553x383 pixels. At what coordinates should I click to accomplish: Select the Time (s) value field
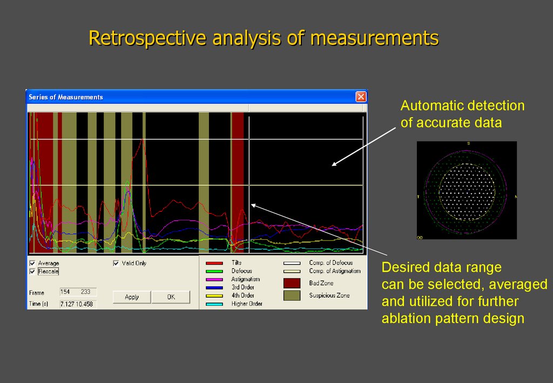[x=78, y=303]
